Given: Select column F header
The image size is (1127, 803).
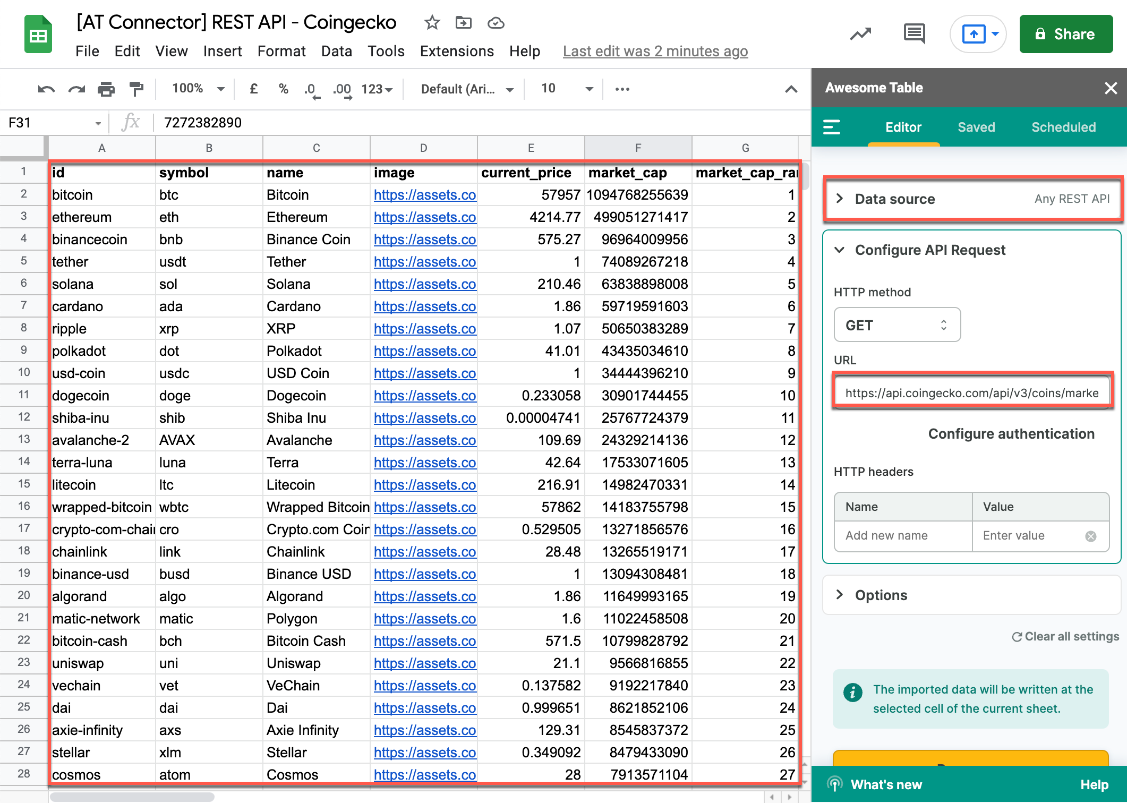Looking at the screenshot, I should tap(638, 148).
